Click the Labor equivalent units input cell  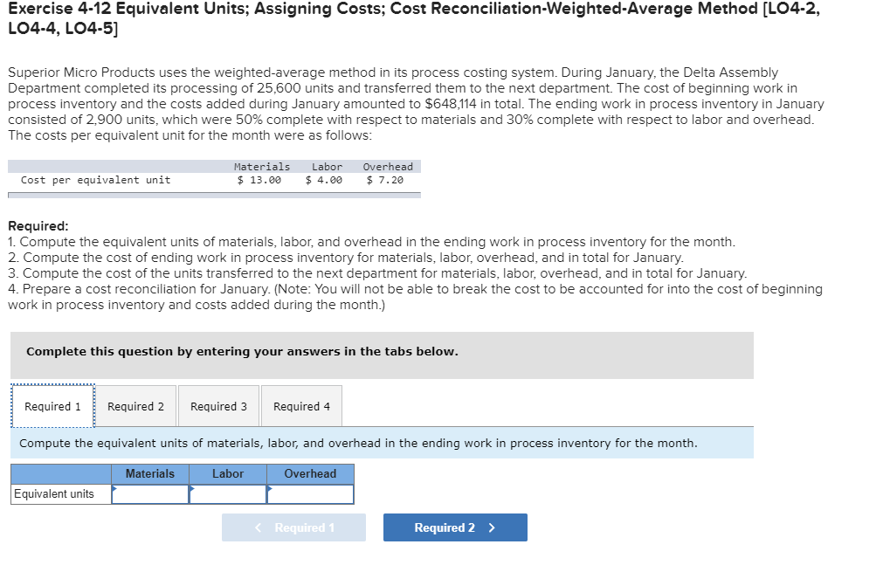tap(228, 493)
